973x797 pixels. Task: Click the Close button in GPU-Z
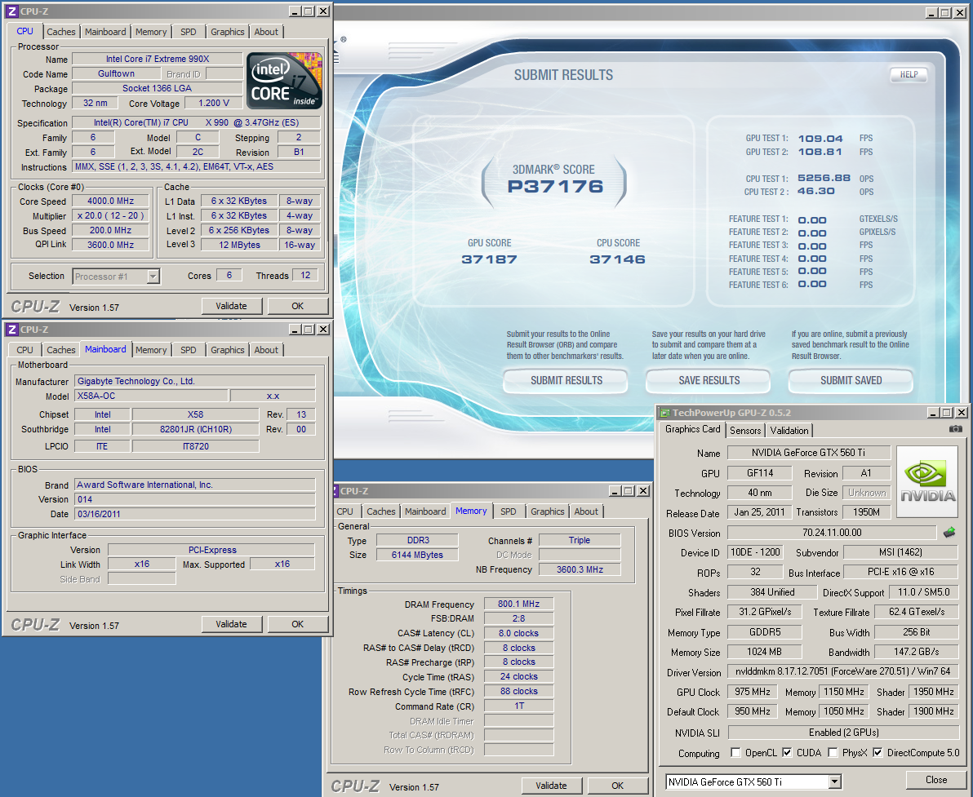tap(935, 780)
